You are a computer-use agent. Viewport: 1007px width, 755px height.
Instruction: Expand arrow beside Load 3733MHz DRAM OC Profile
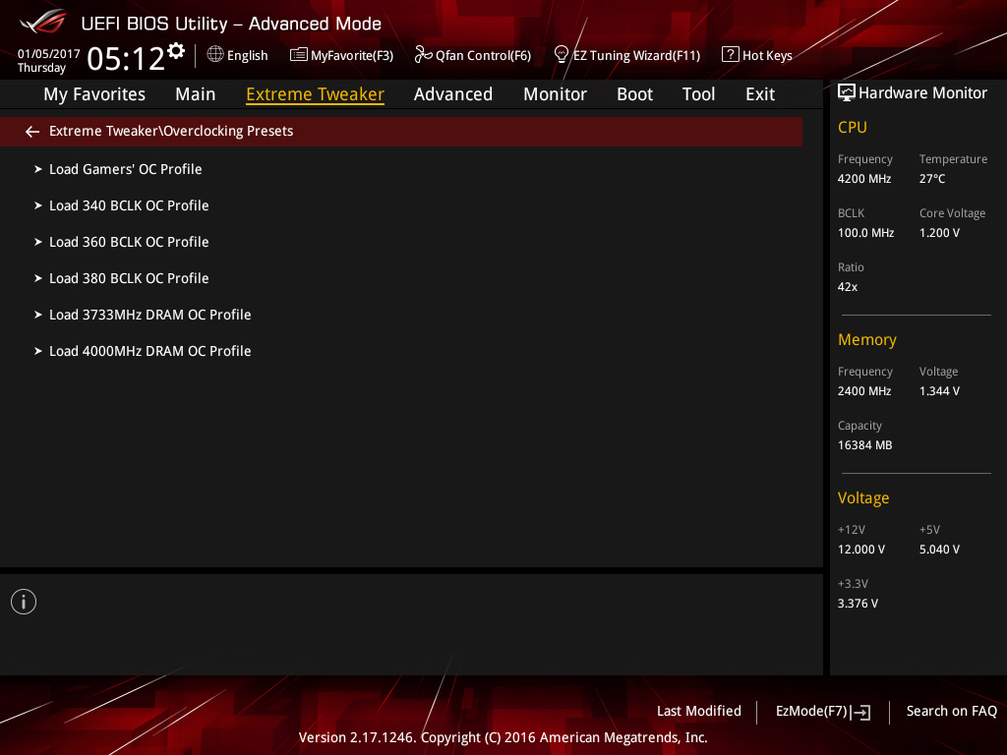point(38,315)
